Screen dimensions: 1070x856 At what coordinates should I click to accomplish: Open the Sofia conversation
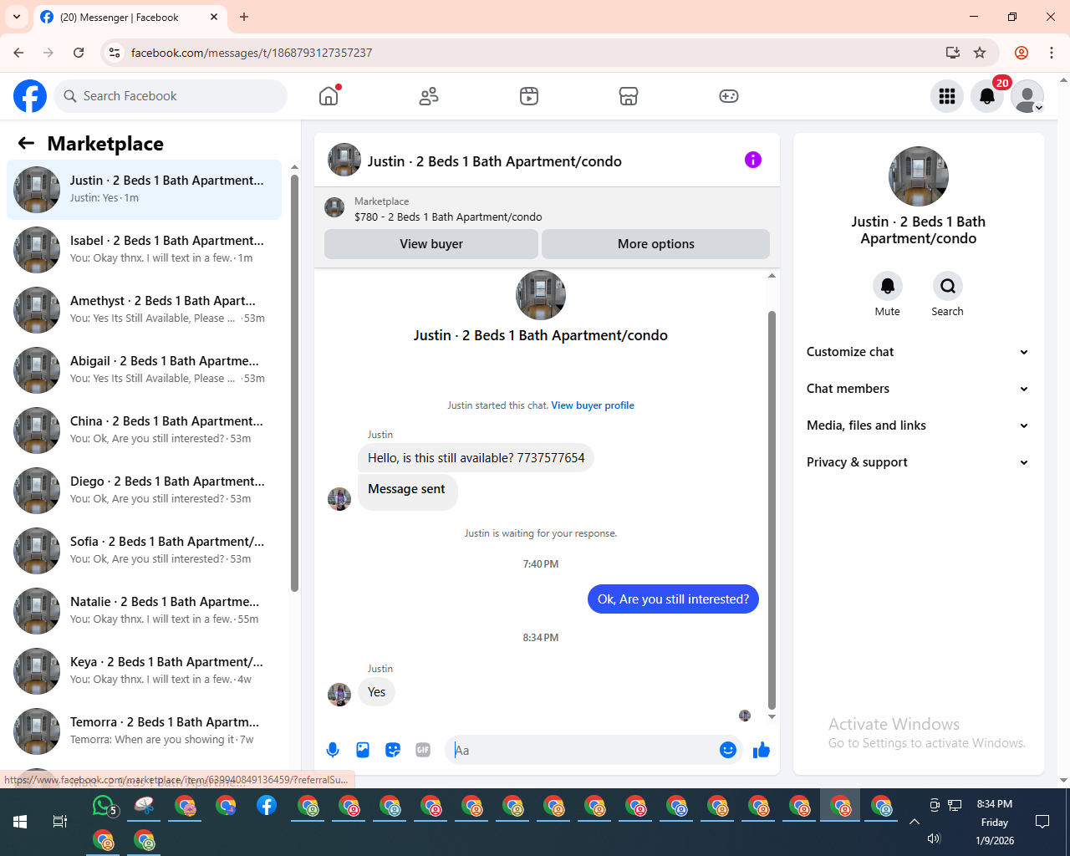[144, 551]
